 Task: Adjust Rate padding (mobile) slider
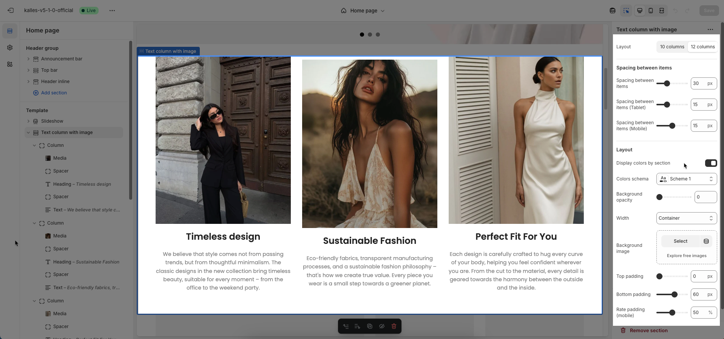(x=672, y=313)
